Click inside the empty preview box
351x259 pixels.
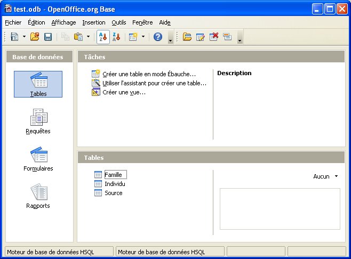click(x=280, y=209)
